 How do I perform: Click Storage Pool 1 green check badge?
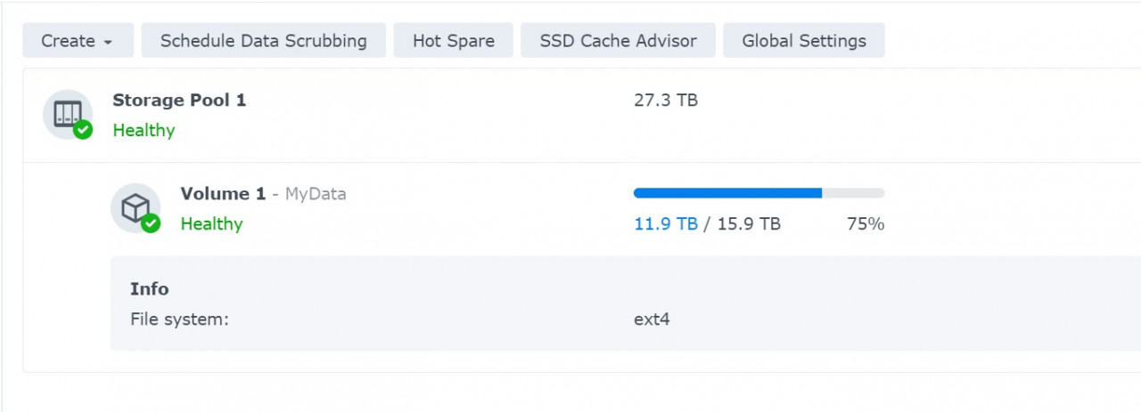pyautogui.click(x=83, y=130)
